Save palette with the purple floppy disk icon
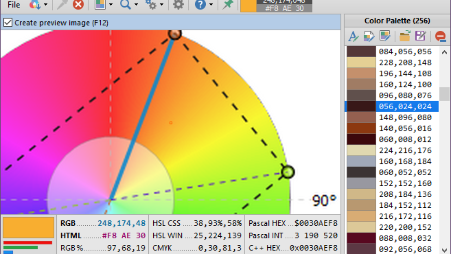 (x=420, y=36)
